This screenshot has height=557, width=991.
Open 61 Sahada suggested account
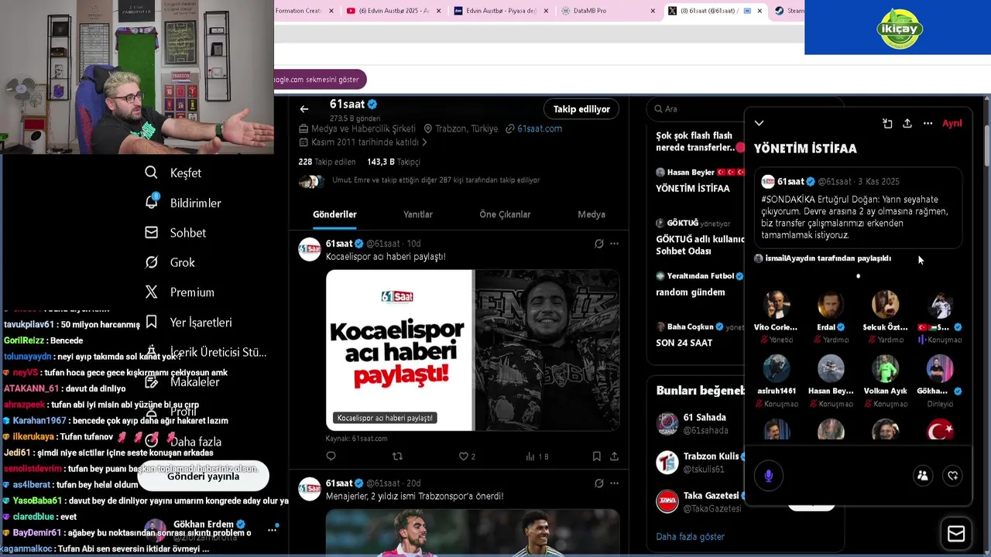(701, 423)
